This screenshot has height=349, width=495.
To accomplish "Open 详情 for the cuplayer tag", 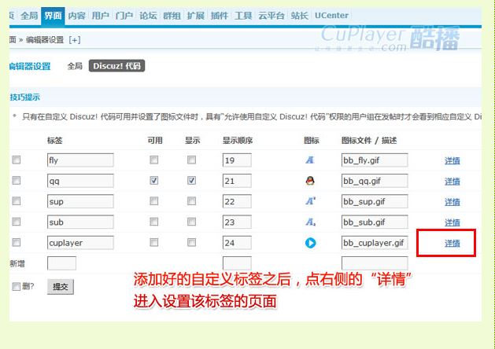I will [x=452, y=244].
